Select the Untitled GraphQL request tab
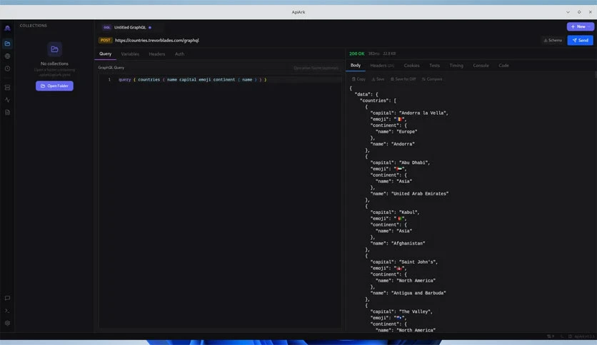This screenshot has height=345, width=597. [130, 27]
